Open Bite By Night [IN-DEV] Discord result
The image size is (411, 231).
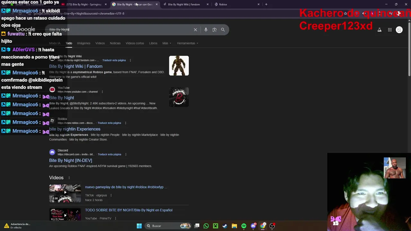click(71, 160)
